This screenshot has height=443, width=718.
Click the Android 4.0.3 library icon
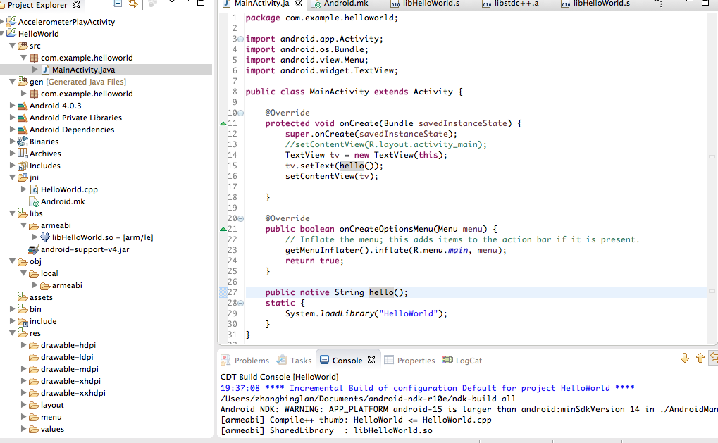coord(23,106)
